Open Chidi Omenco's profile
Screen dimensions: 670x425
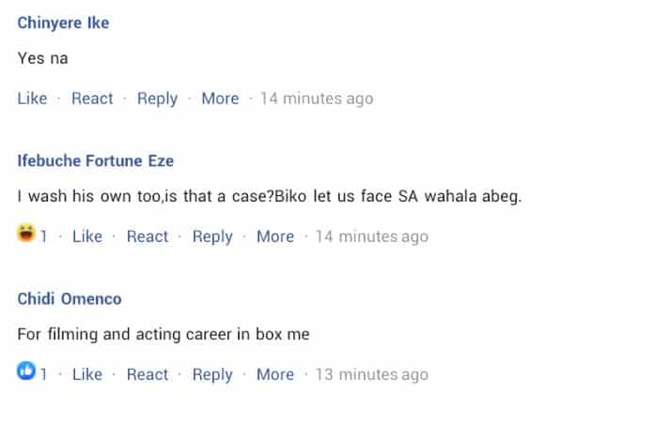click(70, 298)
